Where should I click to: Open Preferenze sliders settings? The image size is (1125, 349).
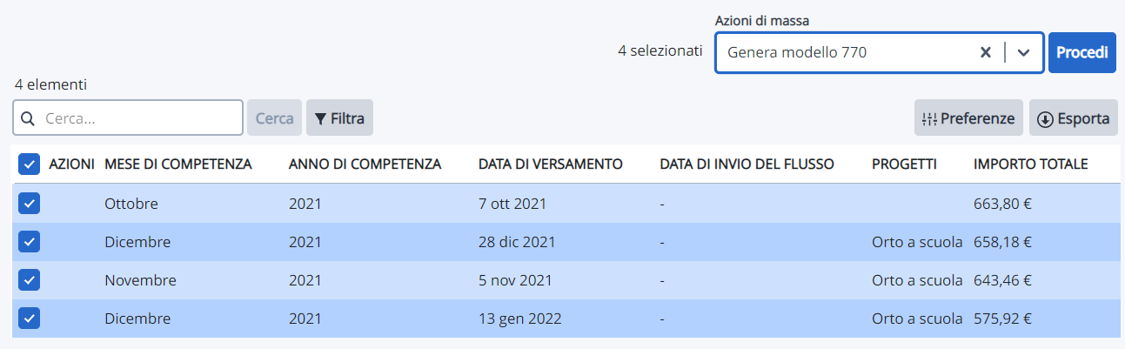click(x=968, y=117)
